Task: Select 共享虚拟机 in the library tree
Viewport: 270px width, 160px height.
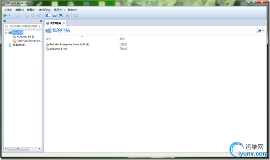Action: tap(19, 45)
